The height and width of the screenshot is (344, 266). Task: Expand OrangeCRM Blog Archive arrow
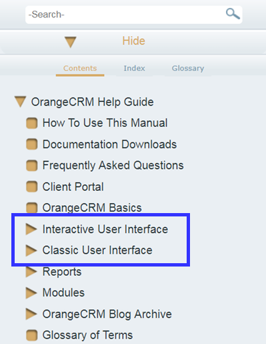[x=31, y=314]
